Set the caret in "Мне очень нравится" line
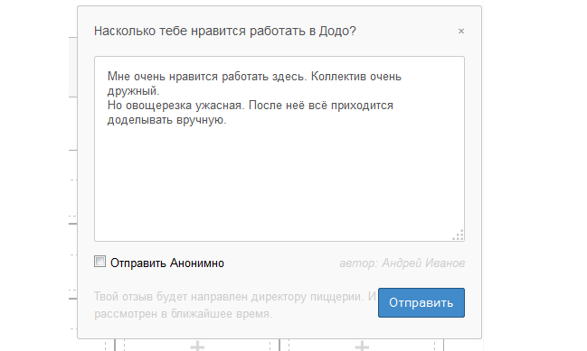Viewport: 587px width, 351px height. point(163,77)
